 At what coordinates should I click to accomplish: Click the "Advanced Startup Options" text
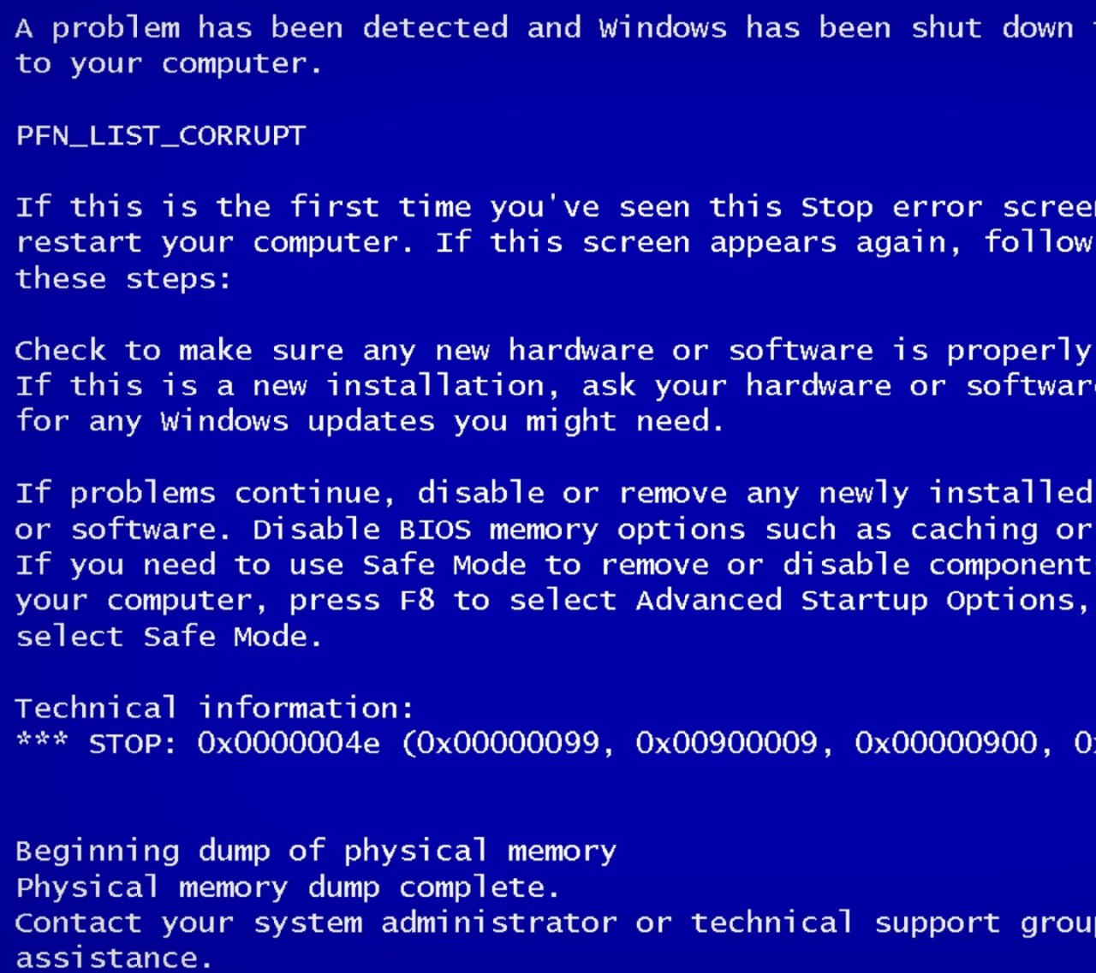tap(861, 600)
